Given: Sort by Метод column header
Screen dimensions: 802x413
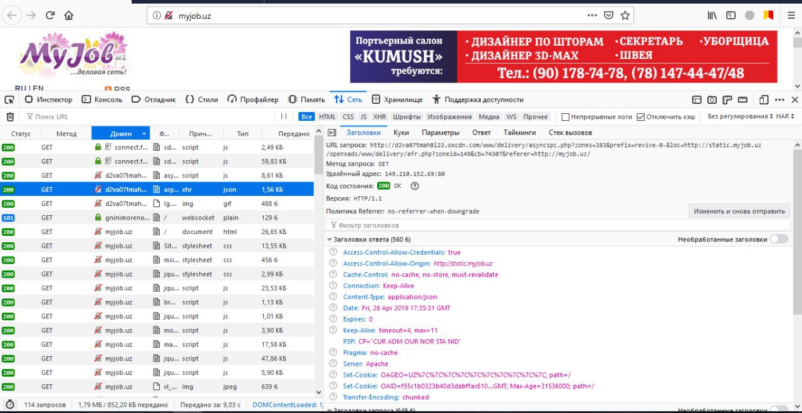Looking at the screenshot, I should (66, 133).
